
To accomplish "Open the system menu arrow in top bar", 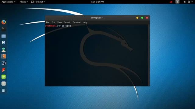I will click(192, 2).
